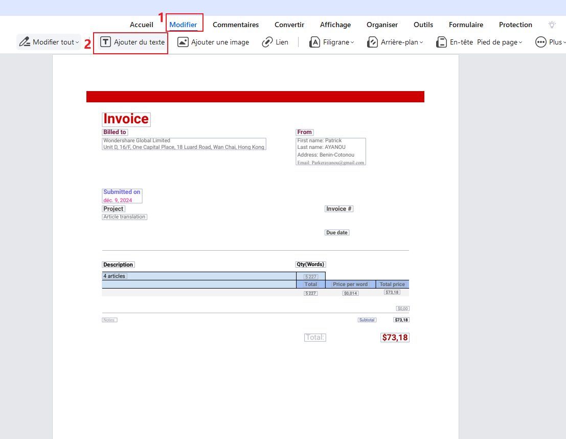Expand the Arrière-plan dropdown arrow
The width and height of the screenshot is (566, 439).
tap(421, 42)
